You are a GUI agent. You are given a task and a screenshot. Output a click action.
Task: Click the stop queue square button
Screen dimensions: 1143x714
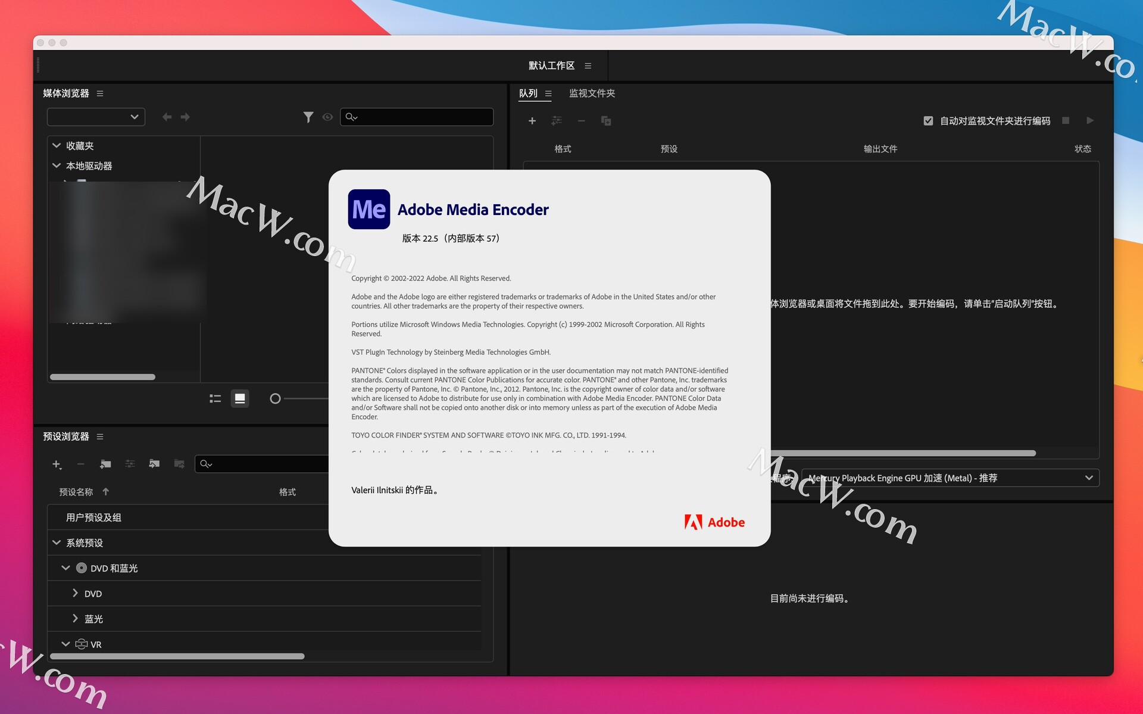point(1066,120)
